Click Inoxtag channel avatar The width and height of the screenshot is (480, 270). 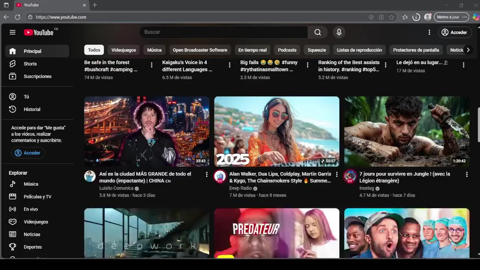point(350,176)
